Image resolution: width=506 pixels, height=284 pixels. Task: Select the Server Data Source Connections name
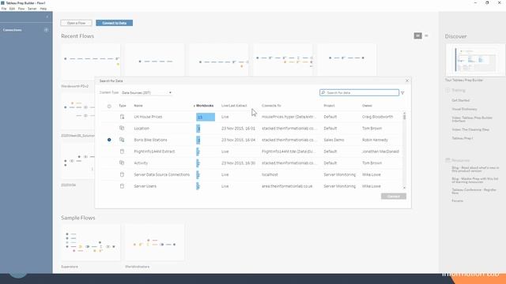pos(161,174)
